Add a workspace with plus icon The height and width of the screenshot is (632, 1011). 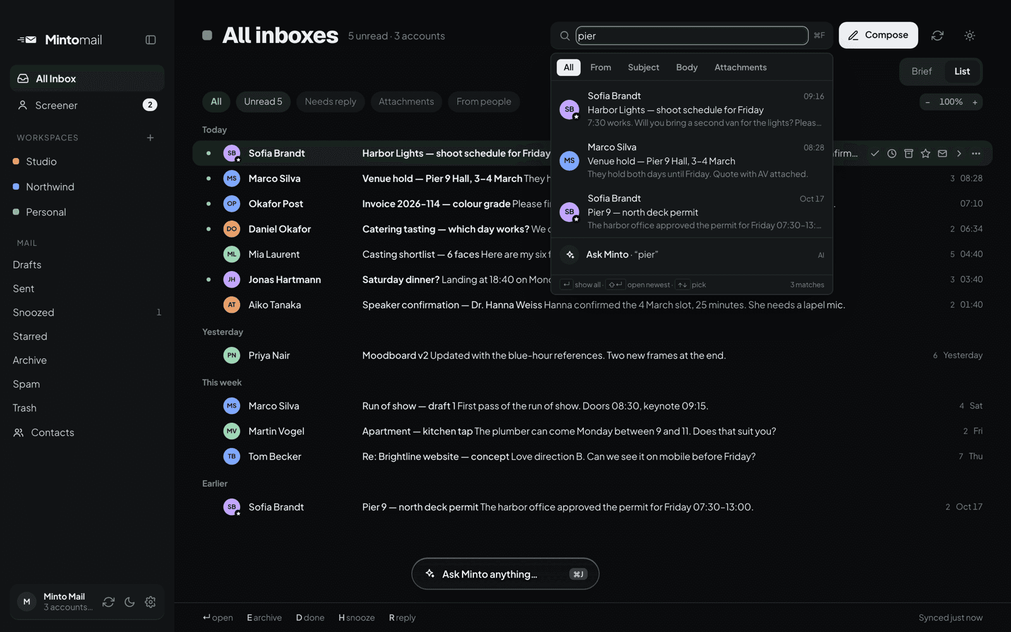click(x=150, y=138)
